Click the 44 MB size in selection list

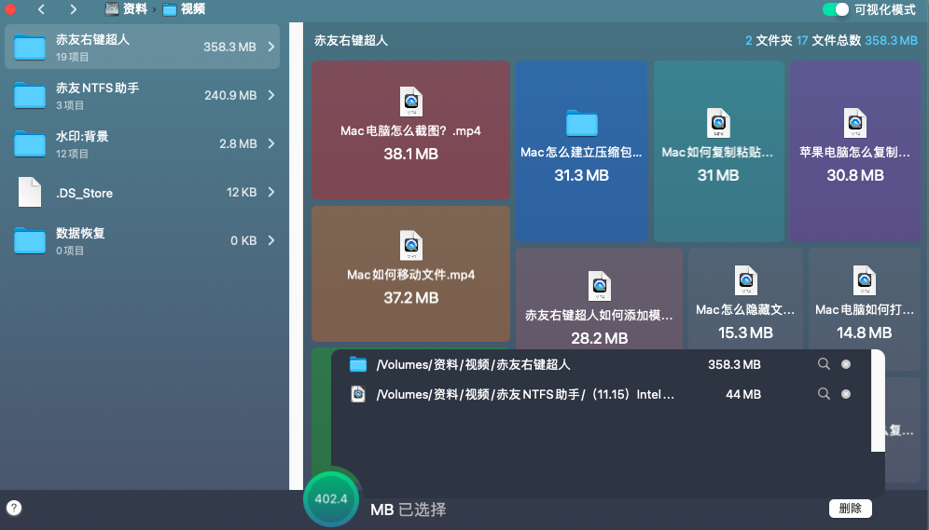click(743, 394)
